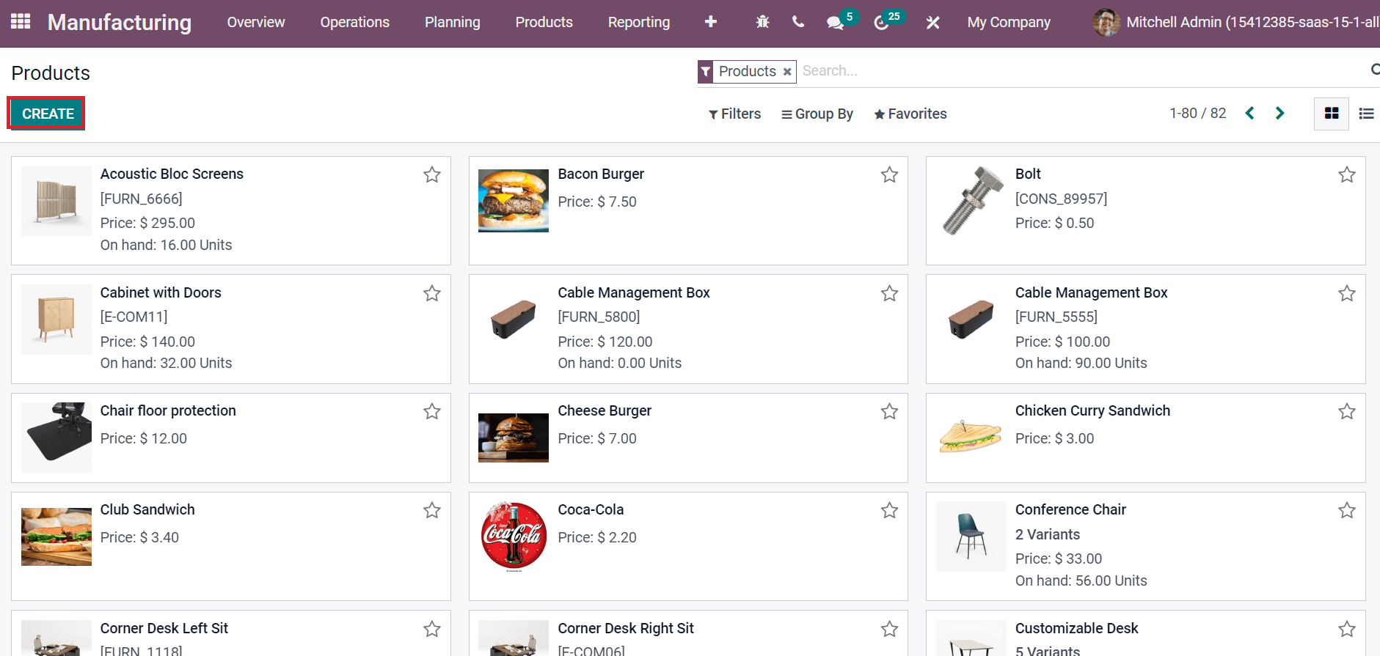Open Mitchell Admin user menu
This screenshot has height=656, width=1380.
(x=1235, y=23)
